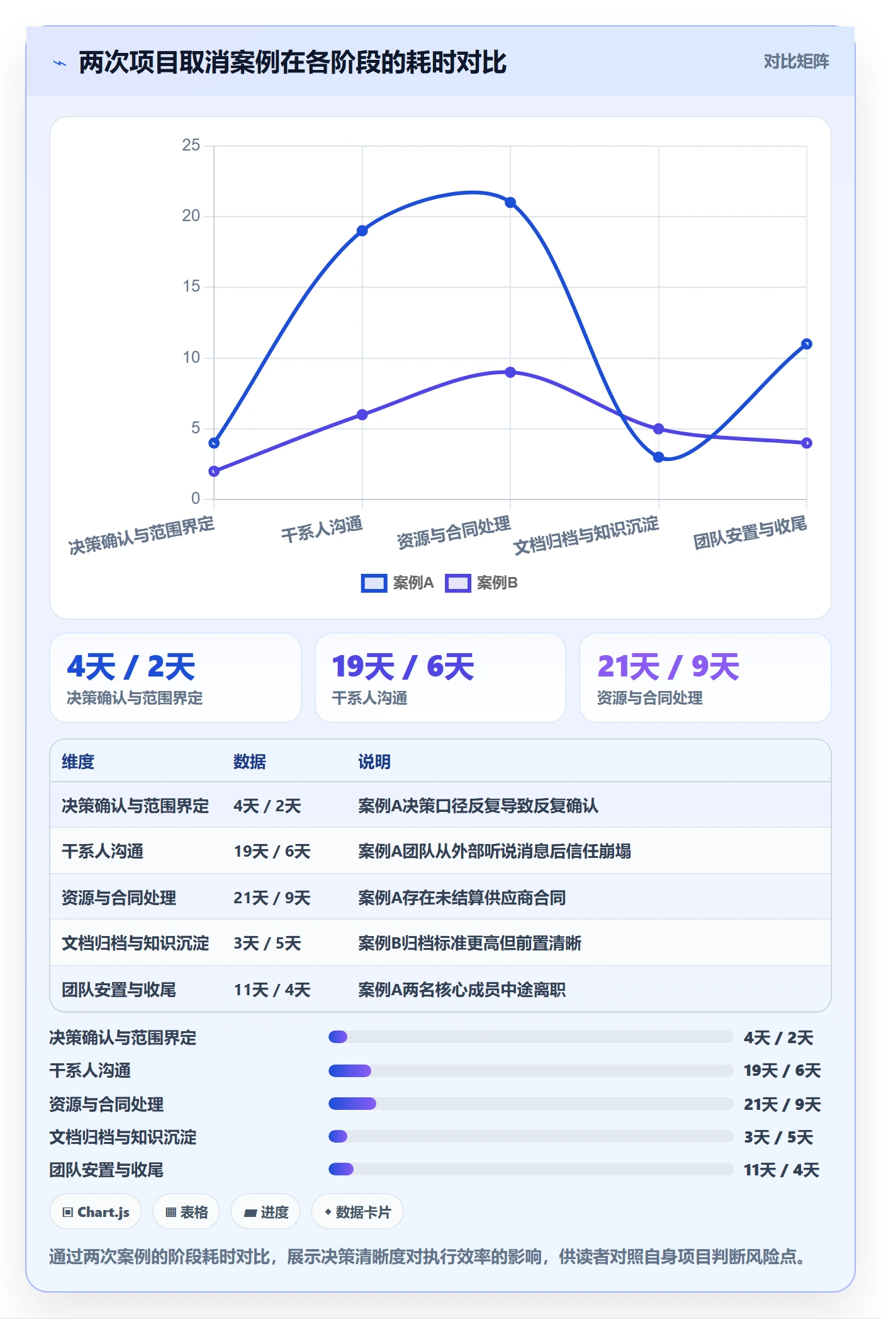Click 案例A data point at 干系人沟通 (19)
This screenshot has height=1319, width=881.
(362, 231)
